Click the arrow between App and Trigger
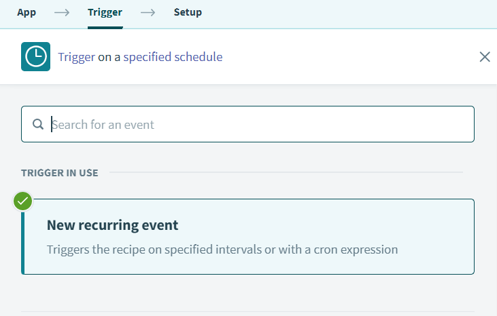The height and width of the screenshot is (316, 497). click(62, 12)
